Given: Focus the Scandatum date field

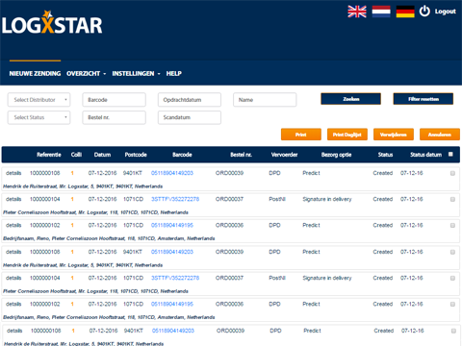Looking at the screenshot, I should pyautogui.click(x=190, y=117).
